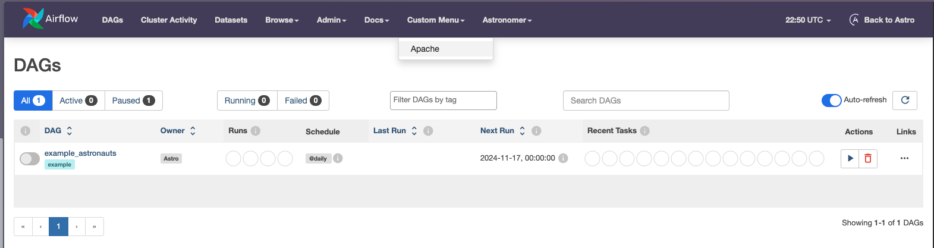Trigger the example_astronauts DAG play button

pyautogui.click(x=850, y=158)
